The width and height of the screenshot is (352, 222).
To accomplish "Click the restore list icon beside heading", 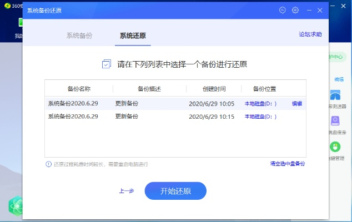I will [107, 64].
